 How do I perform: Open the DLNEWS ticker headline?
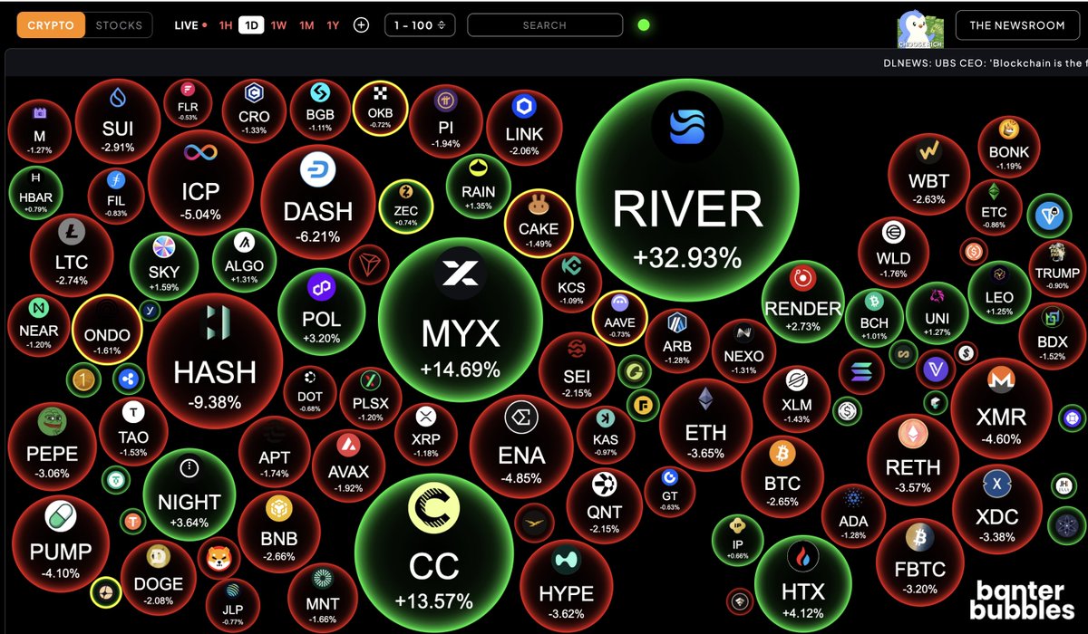[985, 63]
